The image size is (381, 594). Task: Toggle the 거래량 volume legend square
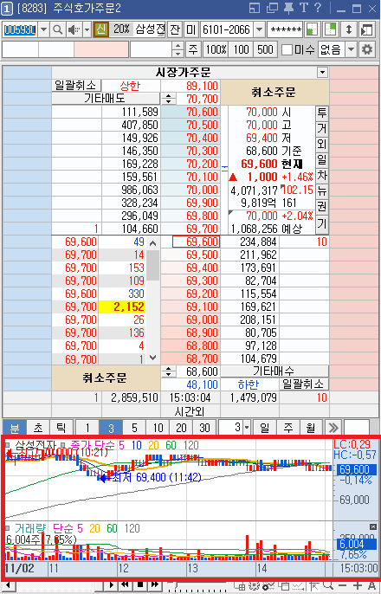coord(9,527)
